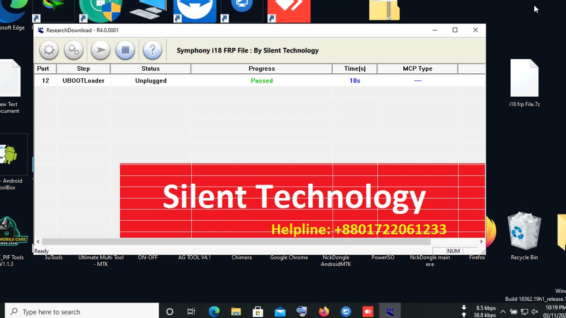Open AnyDesk from the taskbar

click(x=368, y=312)
